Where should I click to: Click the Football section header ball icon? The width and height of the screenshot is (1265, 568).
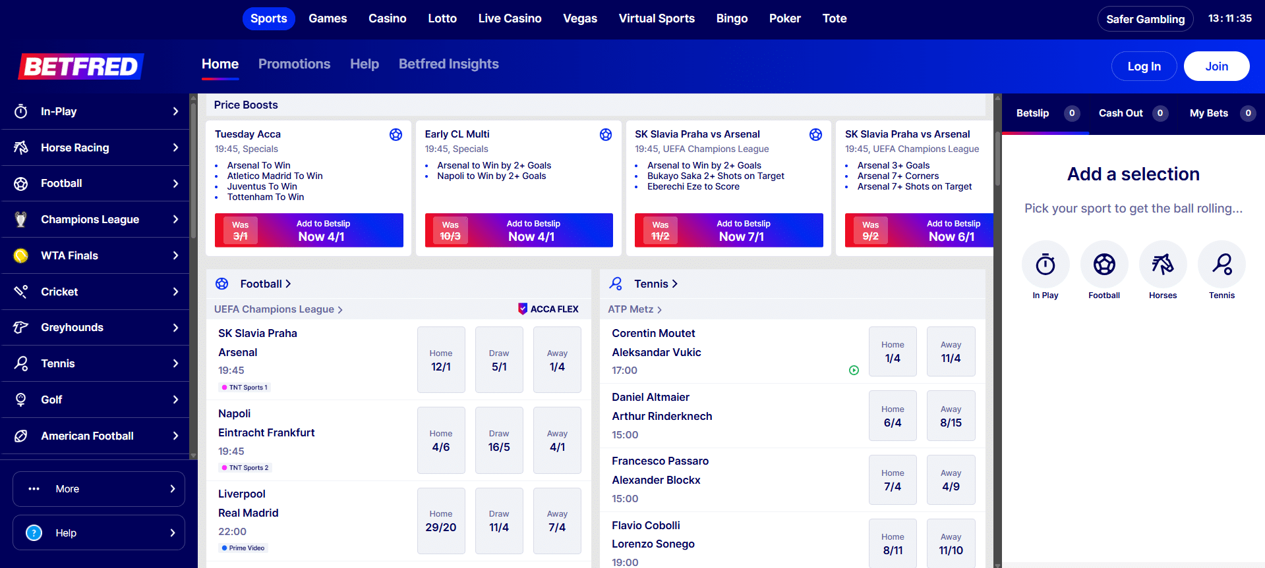click(222, 284)
